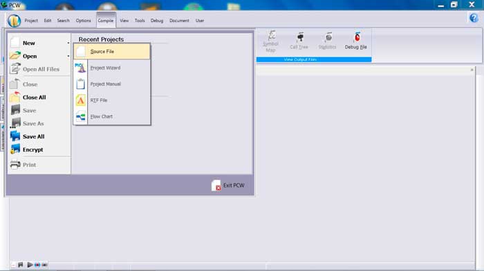
Task: Click the Statistics ribbon icon
Action: pos(328,37)
